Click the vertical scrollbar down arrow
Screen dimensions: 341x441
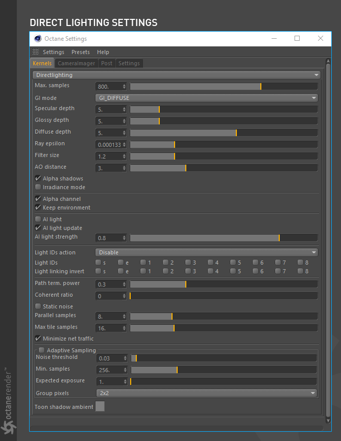click(328, 420)
